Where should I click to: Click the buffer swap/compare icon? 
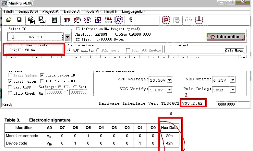98,20
